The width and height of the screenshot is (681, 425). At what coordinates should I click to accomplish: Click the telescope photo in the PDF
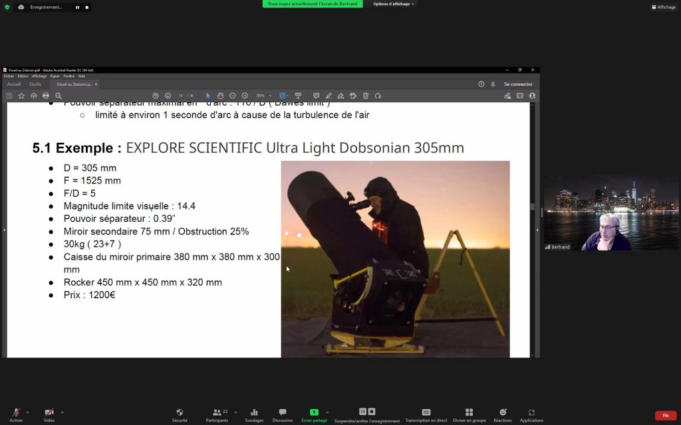click(x=395, y=259)
